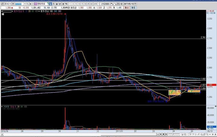The image size is (217, 137).
Task: Click the save diskette icon in toolbar
Action: pos(118,4)
